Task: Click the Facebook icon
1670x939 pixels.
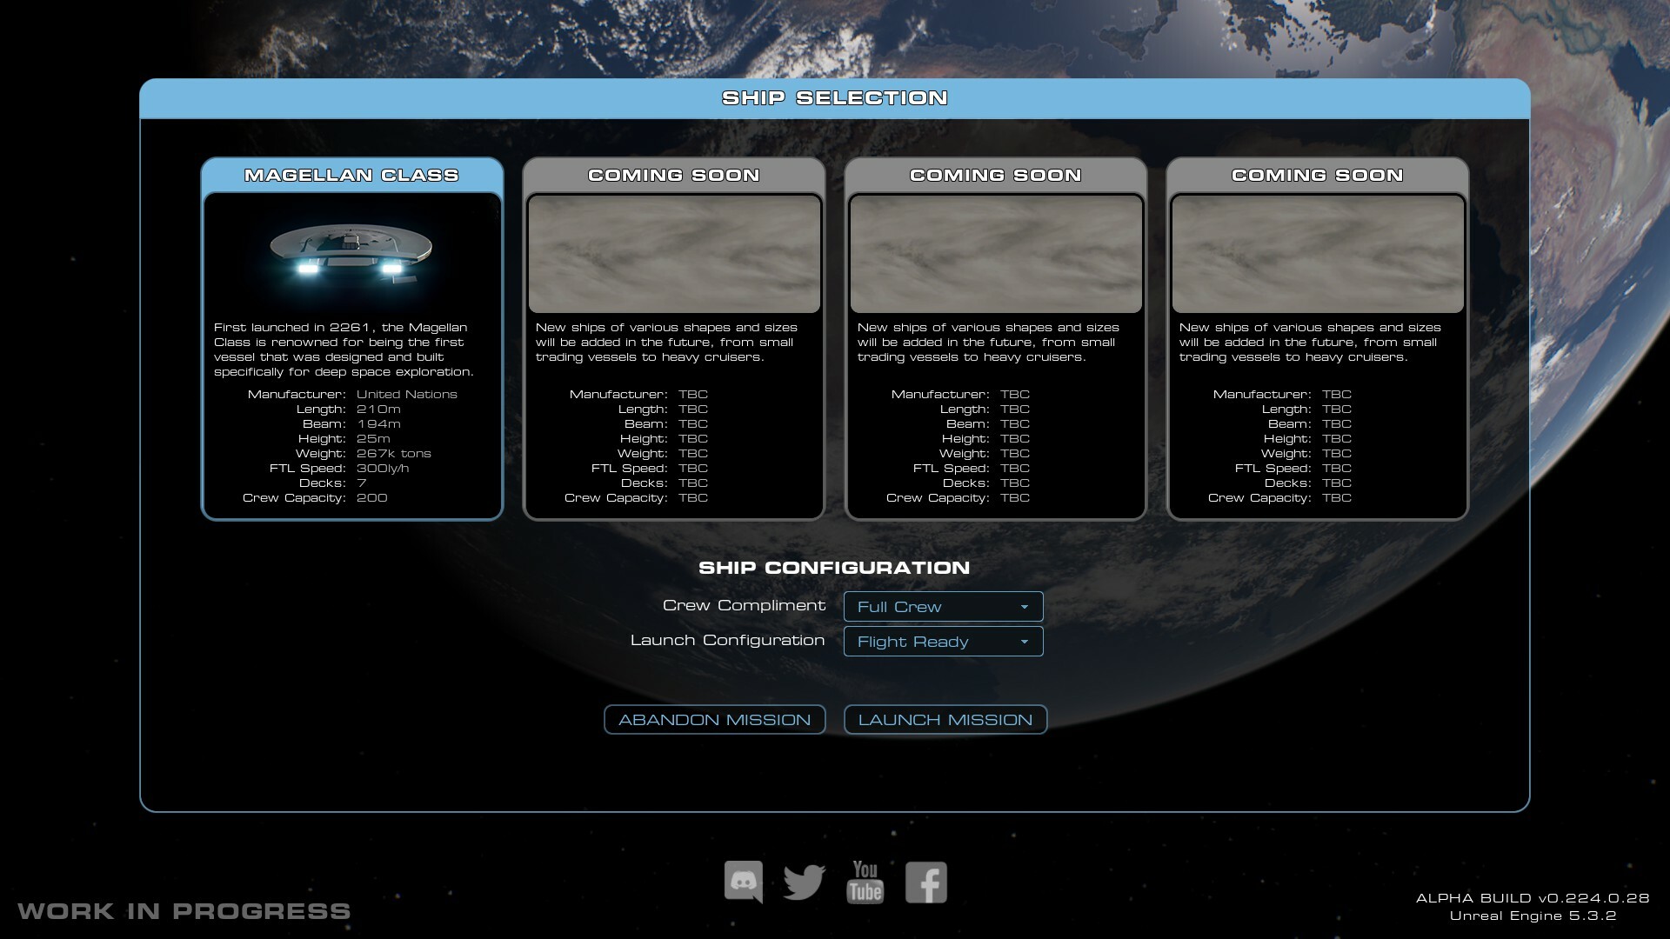Action: coord(925,882)
